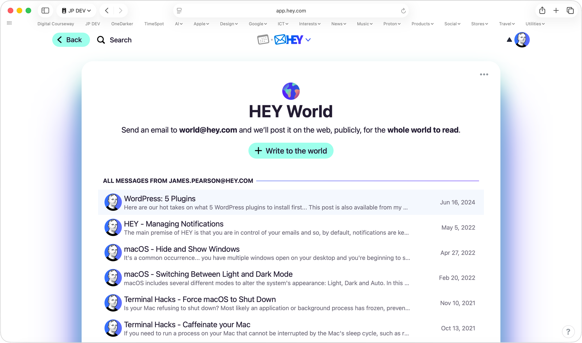
Task: Expand the Design bookmarks folder
Action: pyautogui.click(x=229, y=24)
